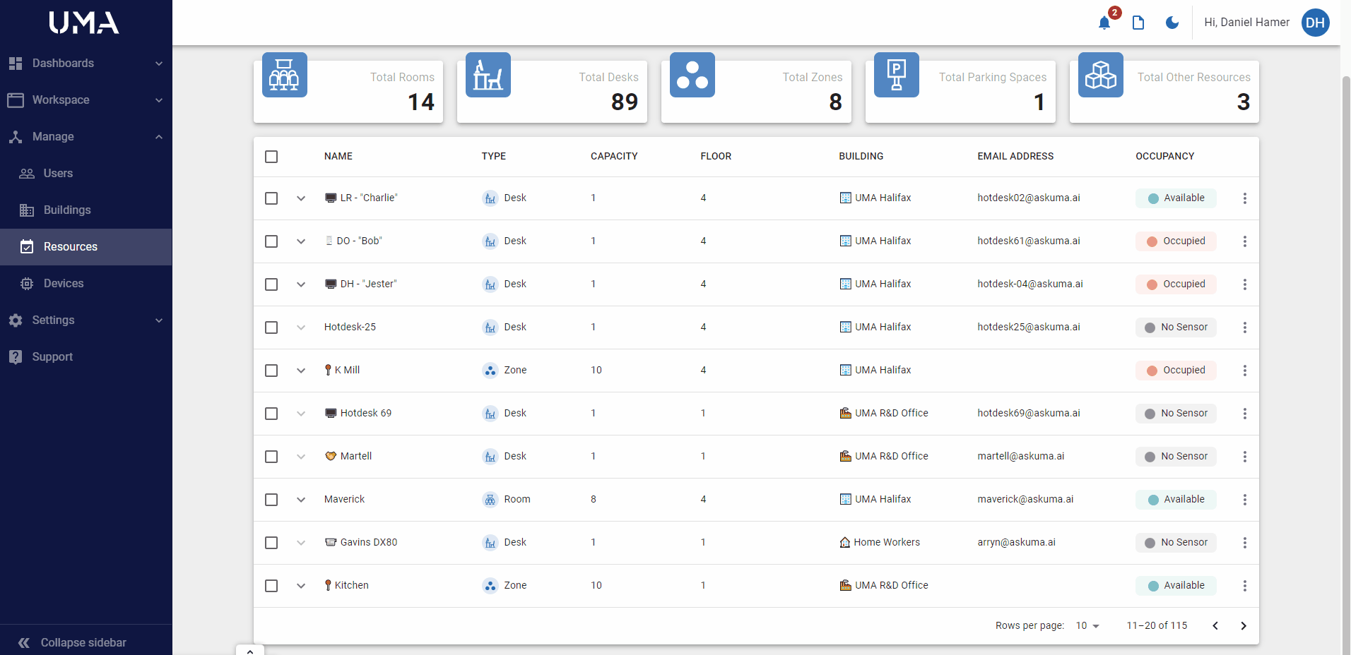Click the Total Parking Spaces card icon
Image resolution: width=1351 pixels, height=655 pixels.
pos(897,75)
